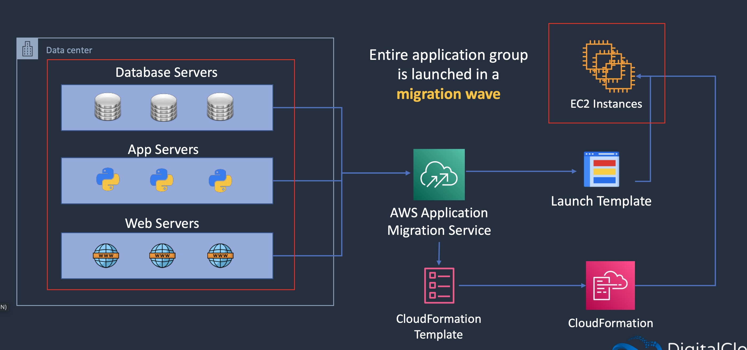Click the rightmost www globe icon
Image resolution: width=747 pixels, height=350 pixels.
[220, 256]
